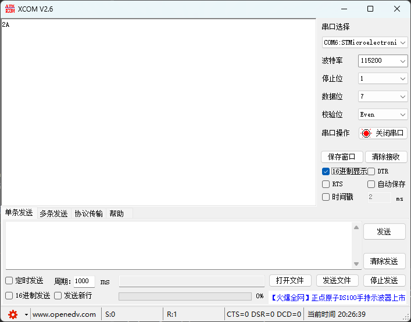This screenshot has width=411, height=322.
Task: Click the red serial port status indicator
Action: 366,133
